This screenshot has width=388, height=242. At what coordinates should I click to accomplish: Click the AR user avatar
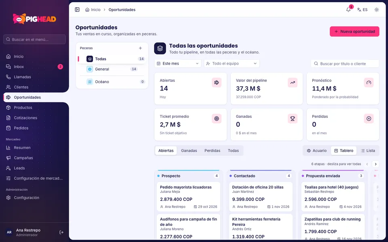click(x=9, y=232)
